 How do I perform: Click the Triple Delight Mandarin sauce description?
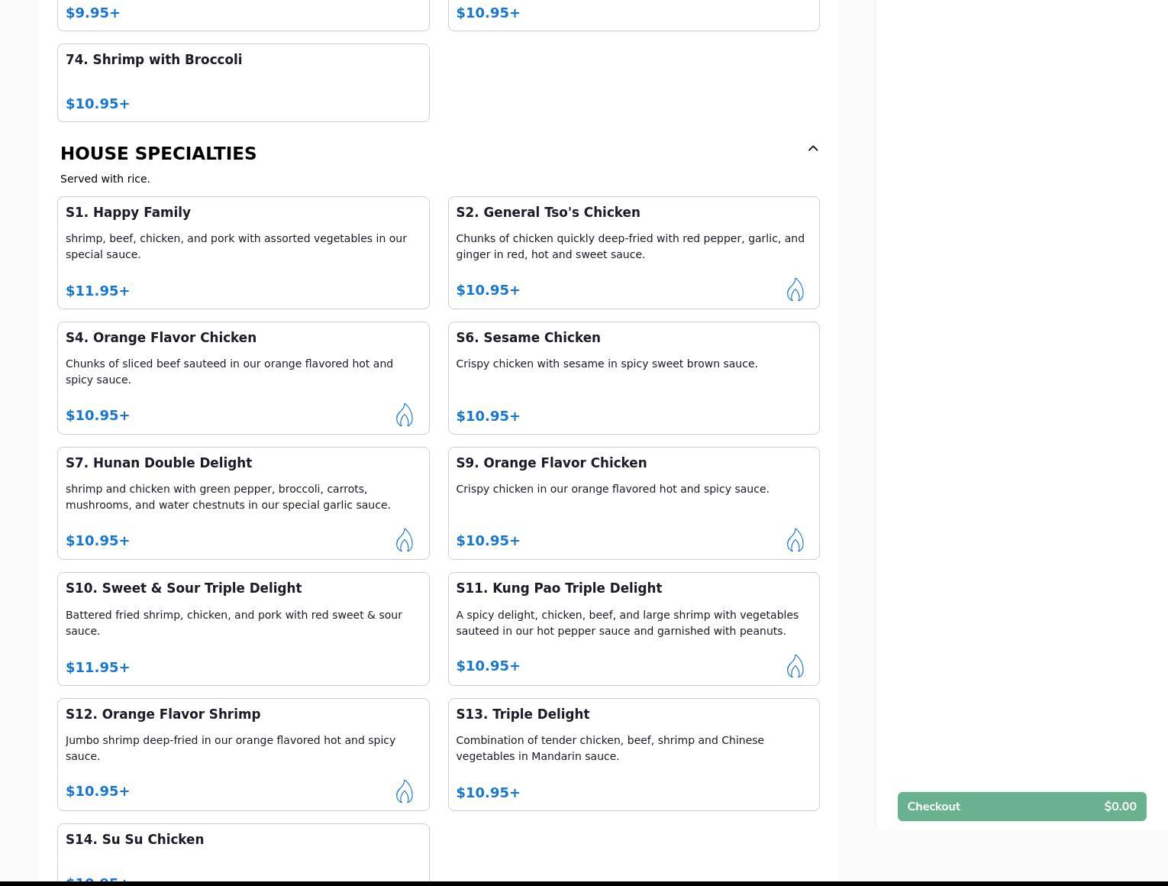pos(609,748)
